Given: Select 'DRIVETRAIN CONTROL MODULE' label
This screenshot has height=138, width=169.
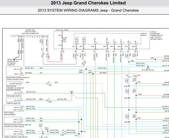Looking at the screenshot, I should [18, 77].
